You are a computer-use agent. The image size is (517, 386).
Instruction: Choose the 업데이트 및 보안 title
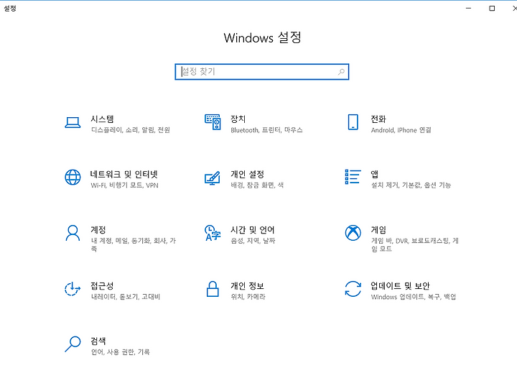(400, 285)
